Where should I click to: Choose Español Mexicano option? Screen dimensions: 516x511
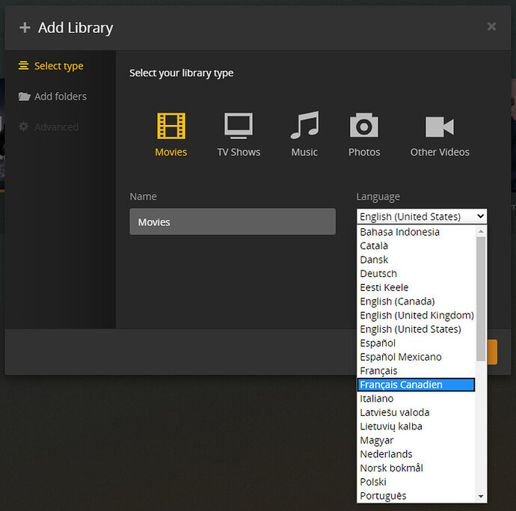click(416, 357)
